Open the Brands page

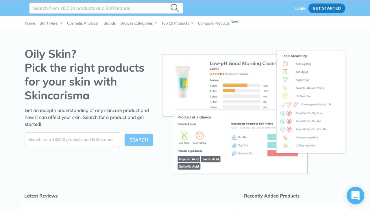(110, 23)
